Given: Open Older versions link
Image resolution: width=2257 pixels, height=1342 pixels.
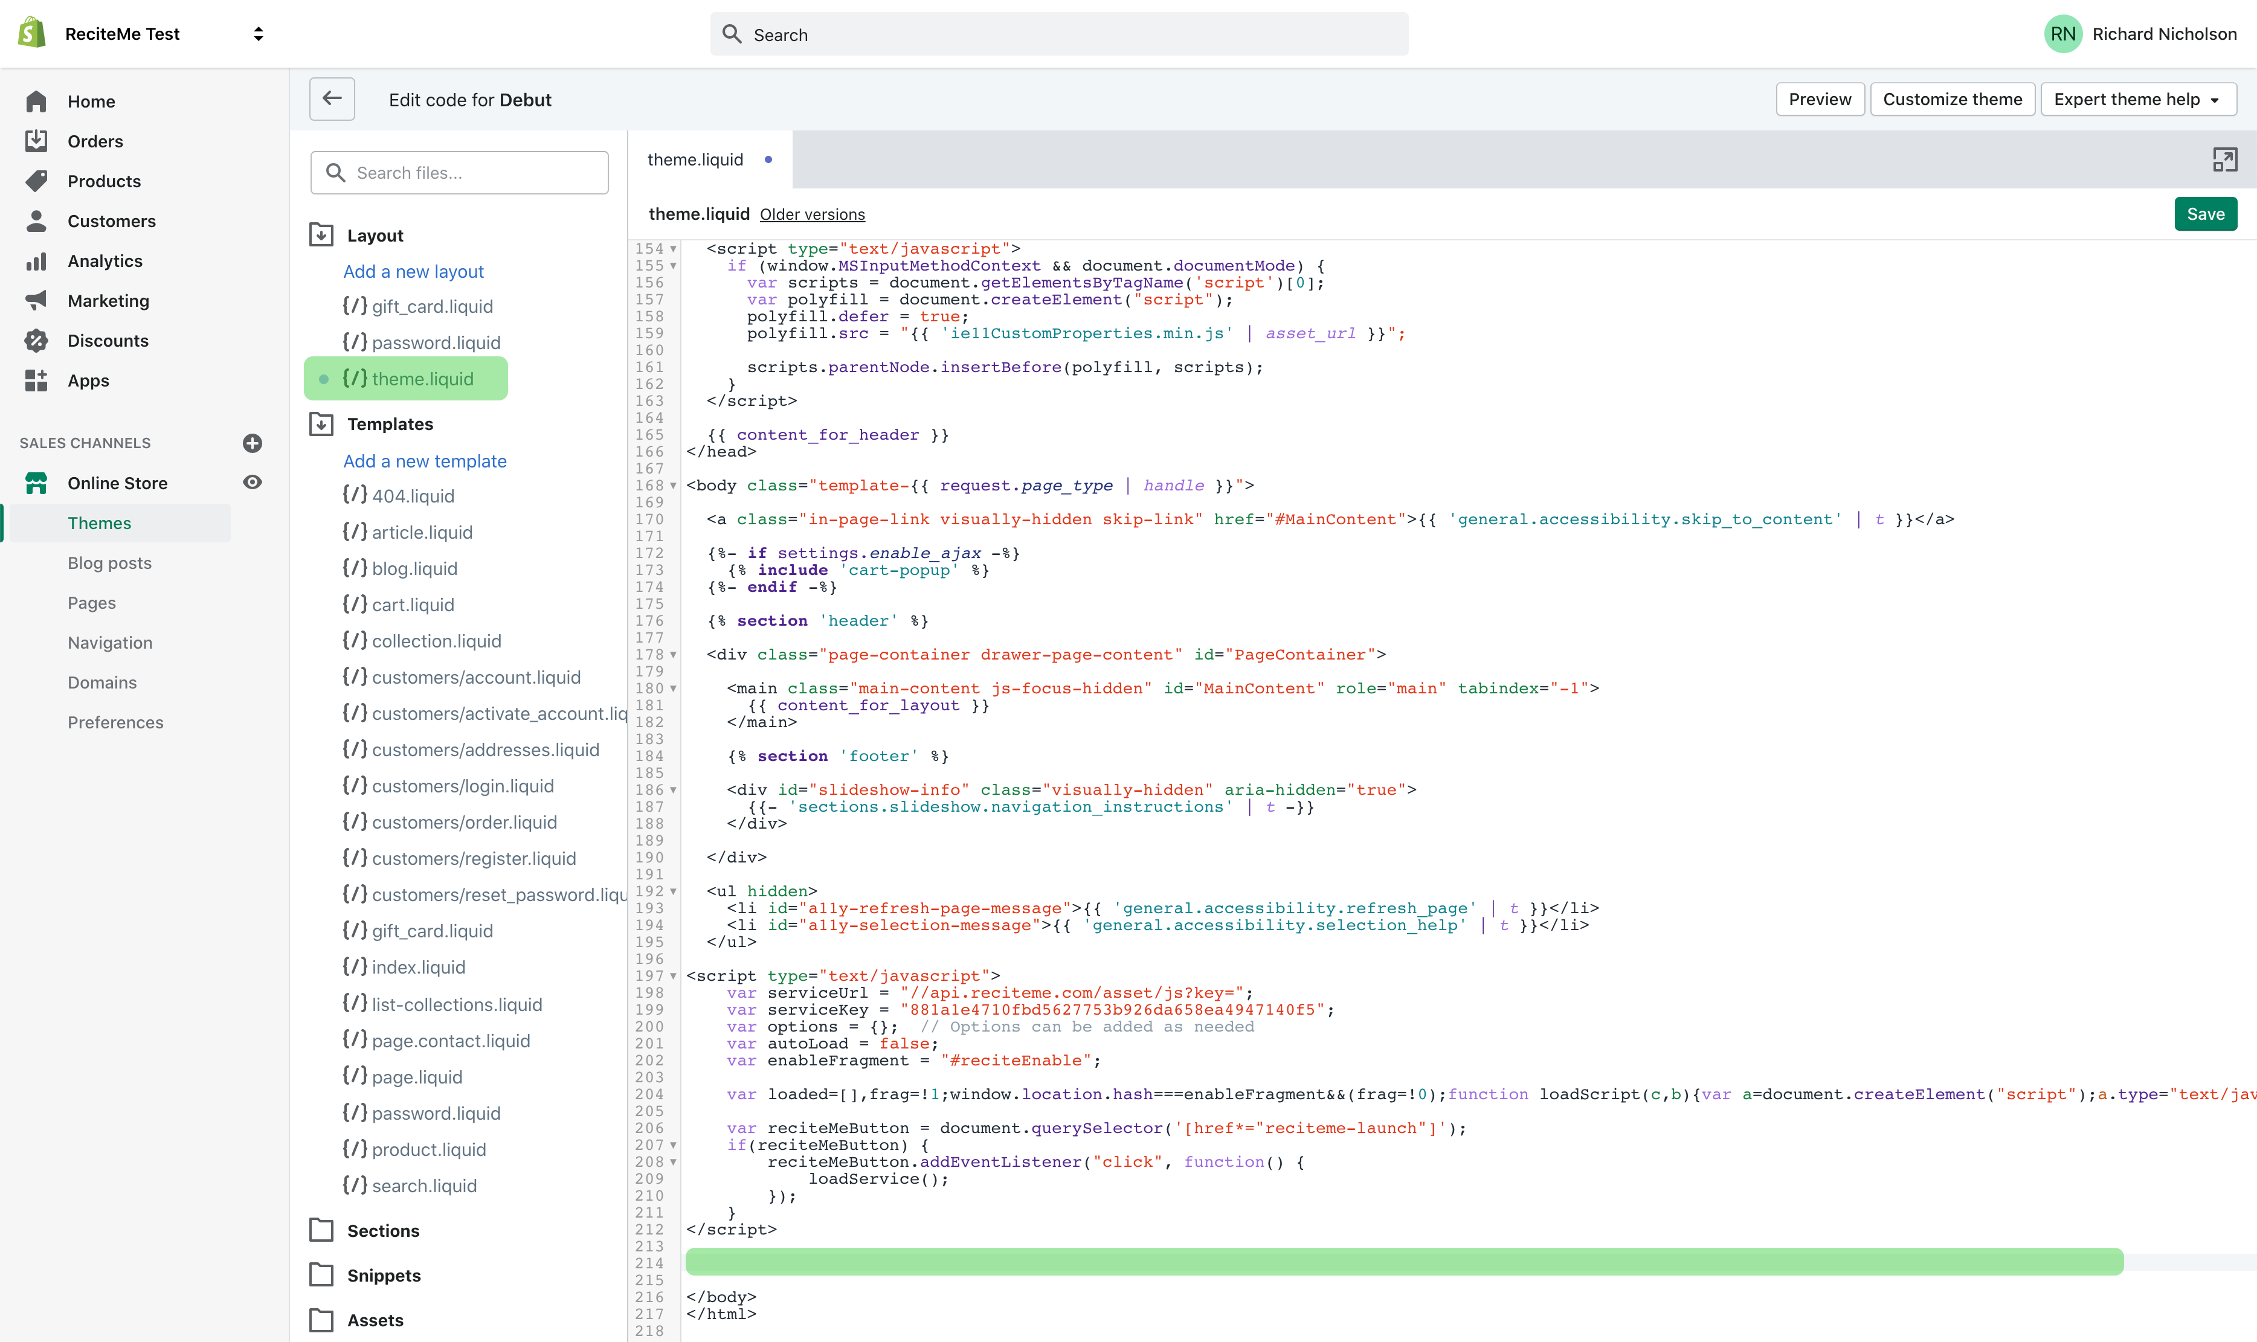Looking at the screenshot, I should tap(813, 214).
